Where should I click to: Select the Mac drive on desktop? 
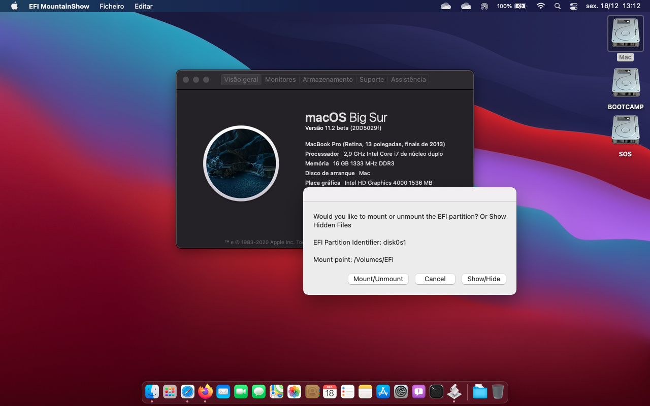pos(625,33)
